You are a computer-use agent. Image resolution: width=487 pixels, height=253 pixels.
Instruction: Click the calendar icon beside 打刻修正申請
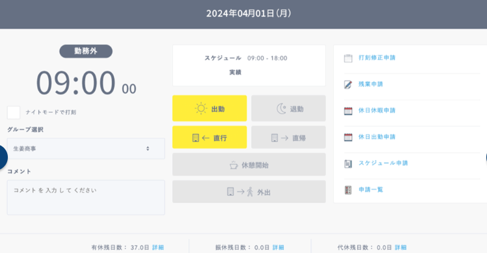click(x=348, y=58)
